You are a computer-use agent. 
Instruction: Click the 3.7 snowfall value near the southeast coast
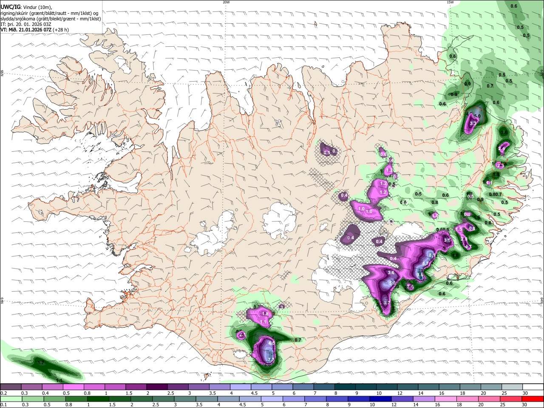pyautogui.click(x=386, y=303)
